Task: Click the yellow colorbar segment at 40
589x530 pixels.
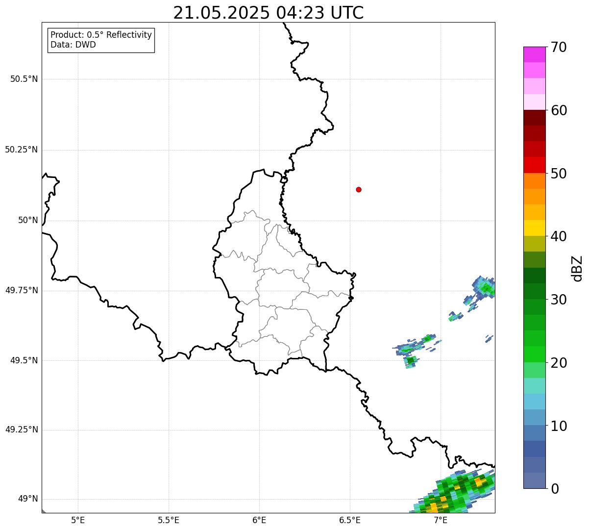Action: (x=534, y=228)
